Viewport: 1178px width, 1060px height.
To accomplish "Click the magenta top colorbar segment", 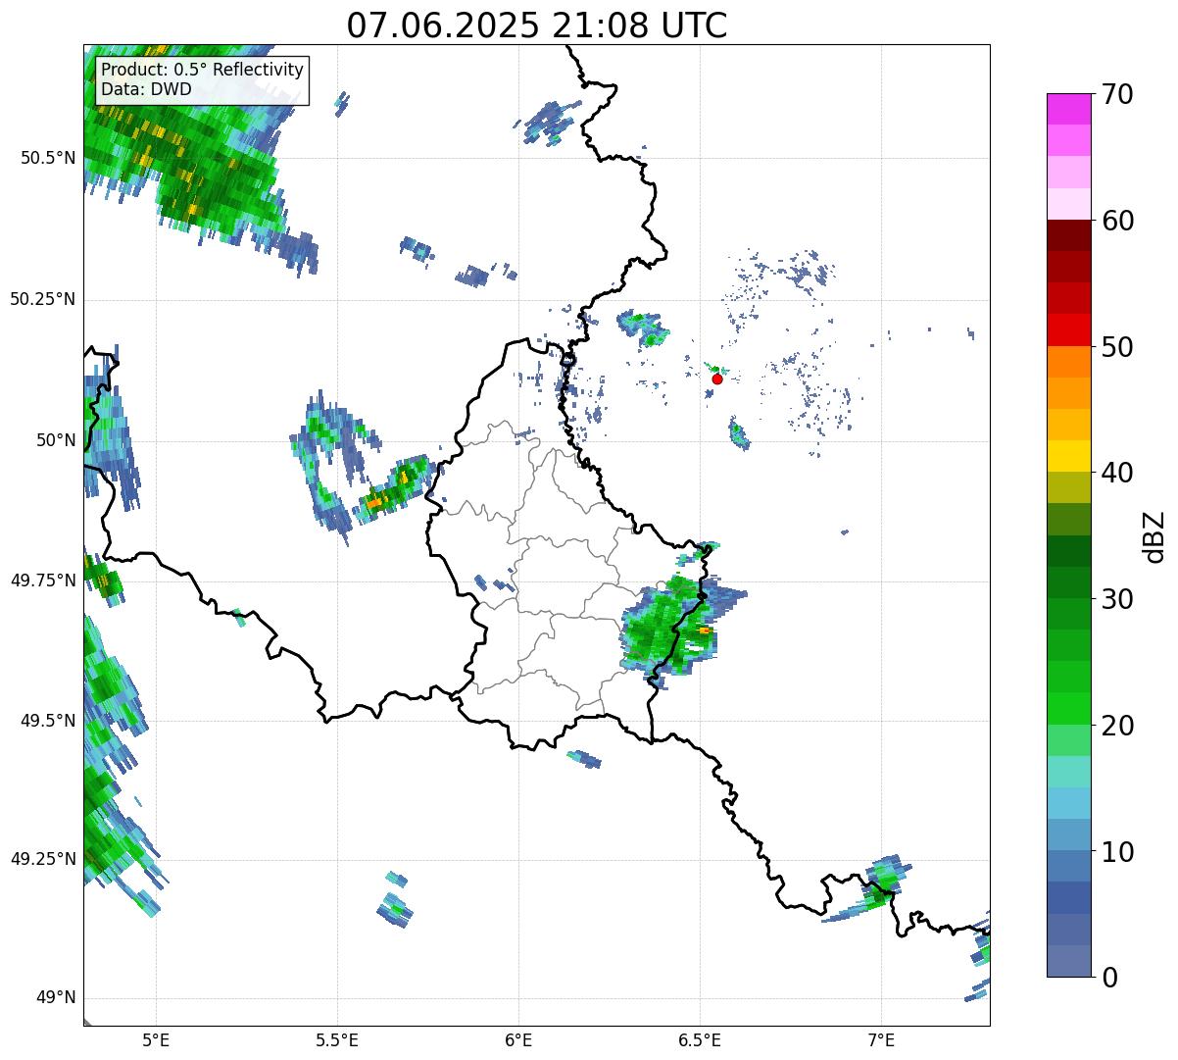I will 1069,109.
